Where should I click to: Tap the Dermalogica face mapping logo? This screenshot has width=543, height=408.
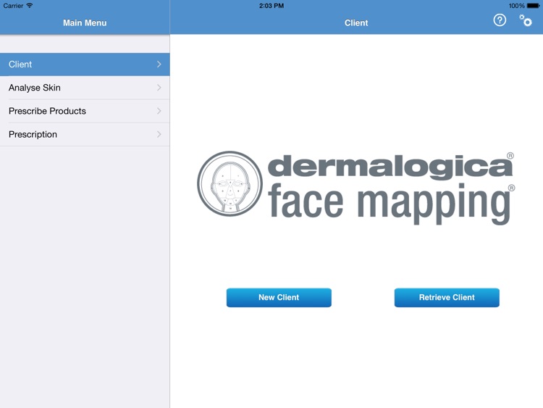click(x=356, y=188)
